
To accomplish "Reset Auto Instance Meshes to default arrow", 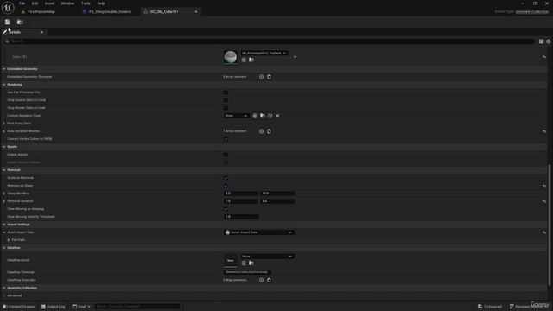I will [544, 131].
